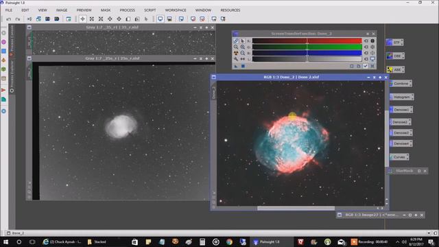The image size is (439, 247).
Task: Click the STF Auto Stretch radiation icon
Action: pos(236,53)
